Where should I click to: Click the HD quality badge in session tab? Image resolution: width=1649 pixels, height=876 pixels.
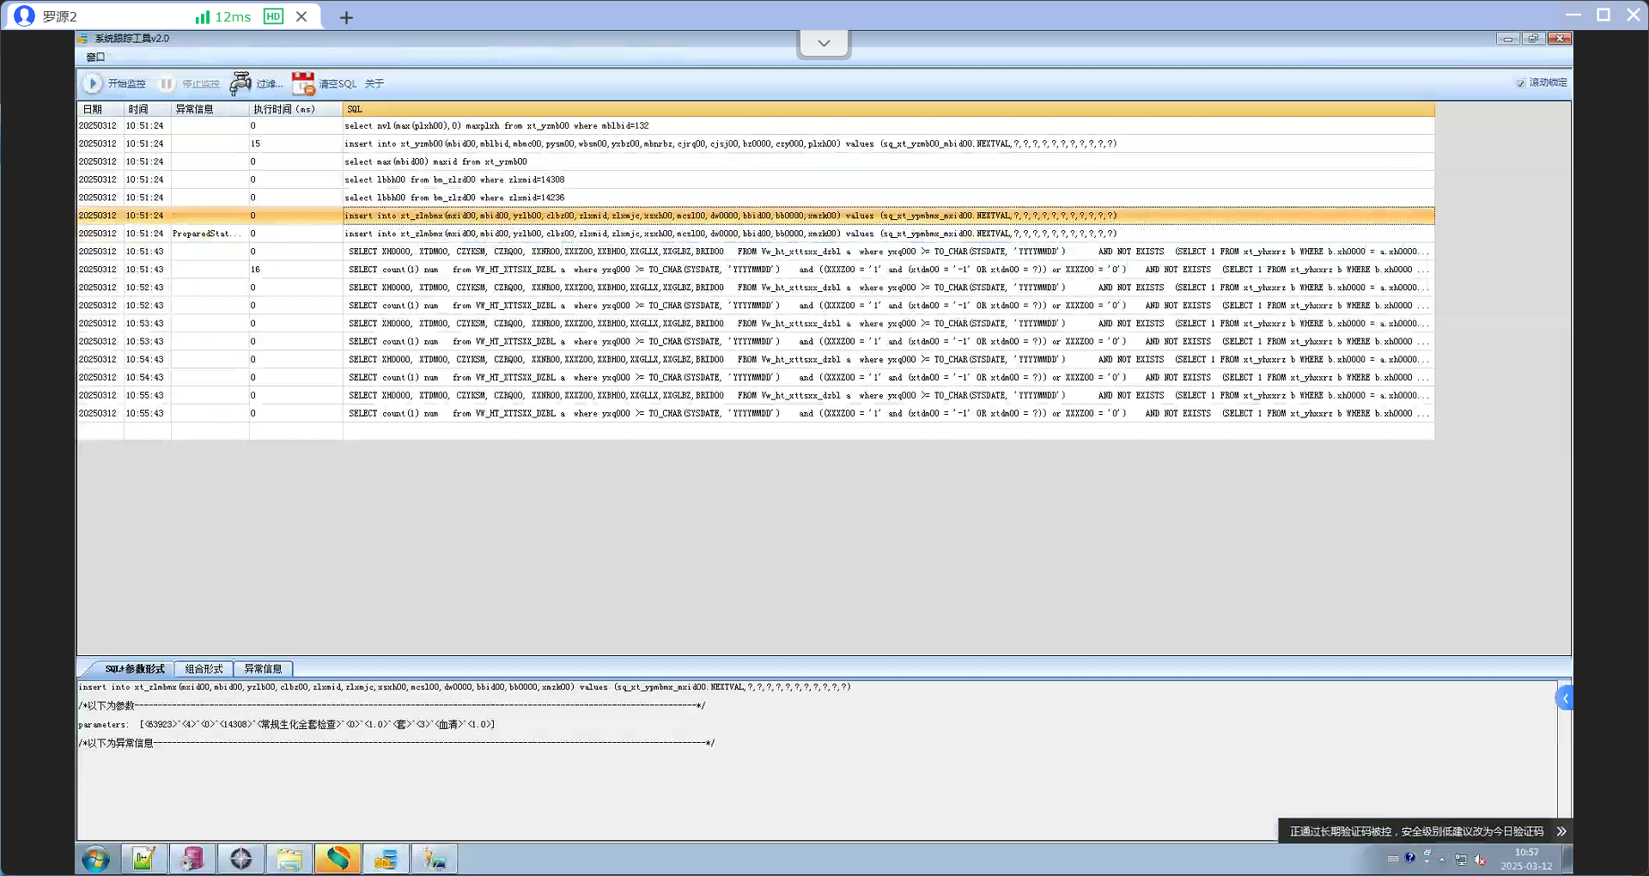point(273,16)
